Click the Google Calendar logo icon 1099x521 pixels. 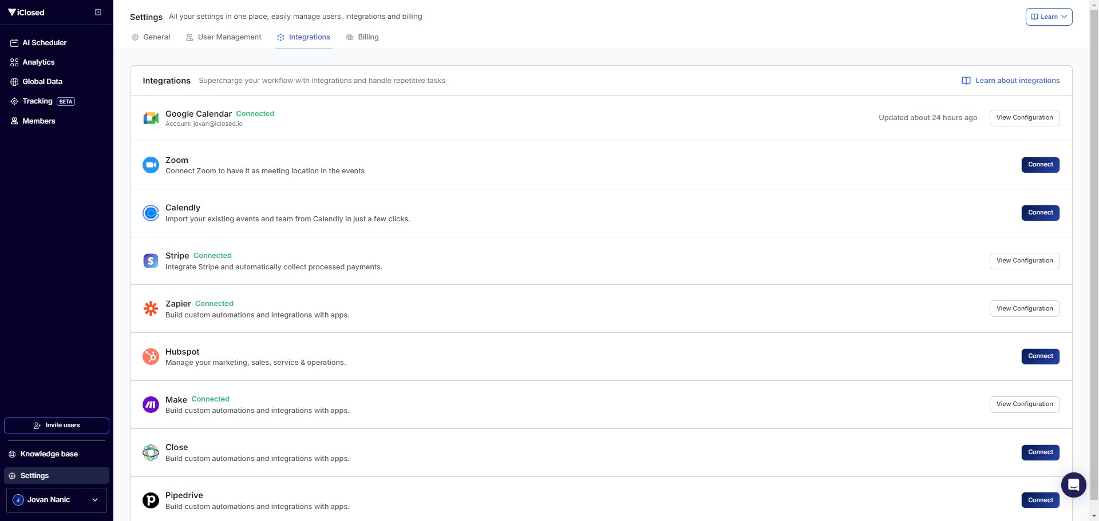[x=151, y=118]
